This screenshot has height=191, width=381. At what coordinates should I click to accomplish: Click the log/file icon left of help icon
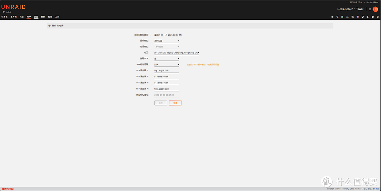point(368,17)
